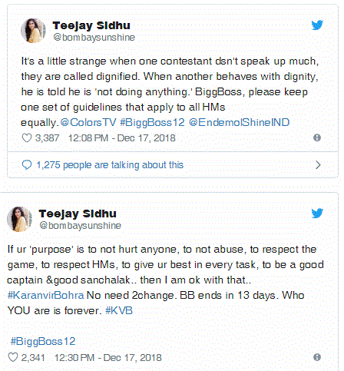Click the Twitter bird icon in first tweet
This screenshot has height=371, width=344.
(x=317, y=25)
